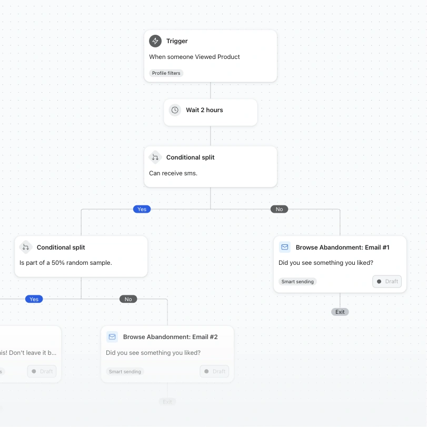The width and height of the screenshot is (427, 427).
Task: Click No label under random sample split
Action: [x=128, y=299]
